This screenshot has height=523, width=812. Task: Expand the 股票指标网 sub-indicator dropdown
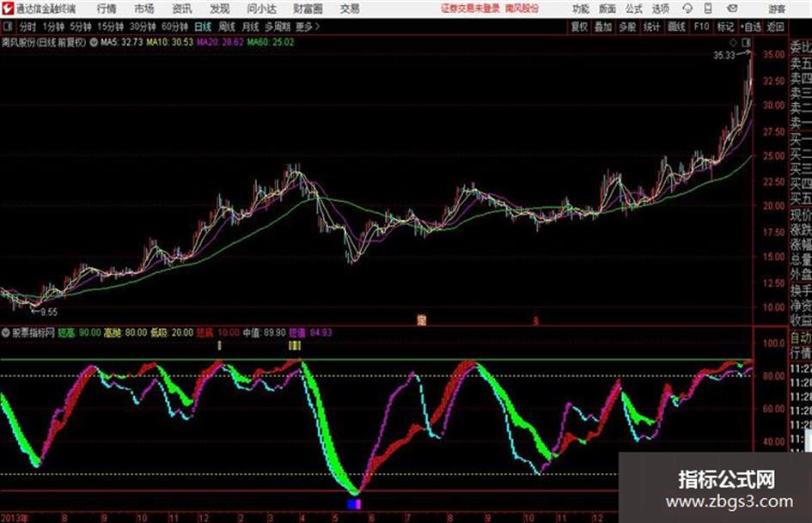point(5,332)
